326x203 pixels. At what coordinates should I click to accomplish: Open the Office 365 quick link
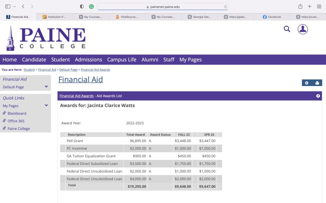(16, 121)
